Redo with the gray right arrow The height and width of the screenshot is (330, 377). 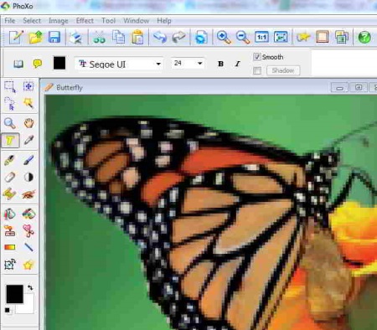[x=179, y=37]
